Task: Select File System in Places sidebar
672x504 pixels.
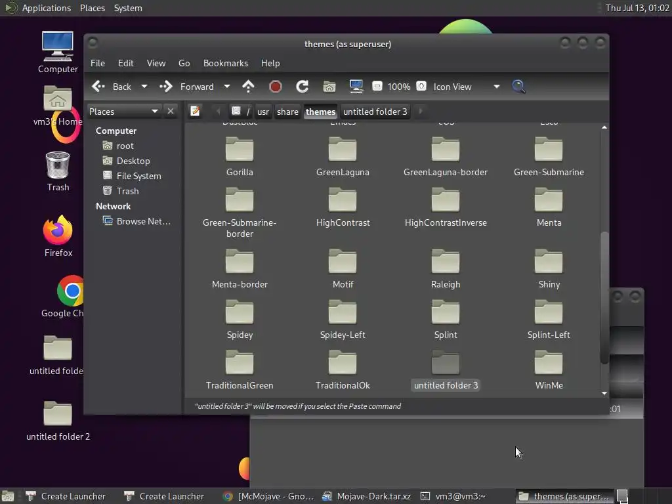Action: pyautogui.click(x=138, y=176)
